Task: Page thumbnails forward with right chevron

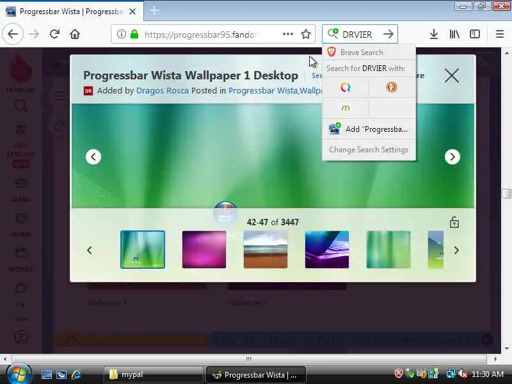Action: pyautogui.click(x=456, y=250)
